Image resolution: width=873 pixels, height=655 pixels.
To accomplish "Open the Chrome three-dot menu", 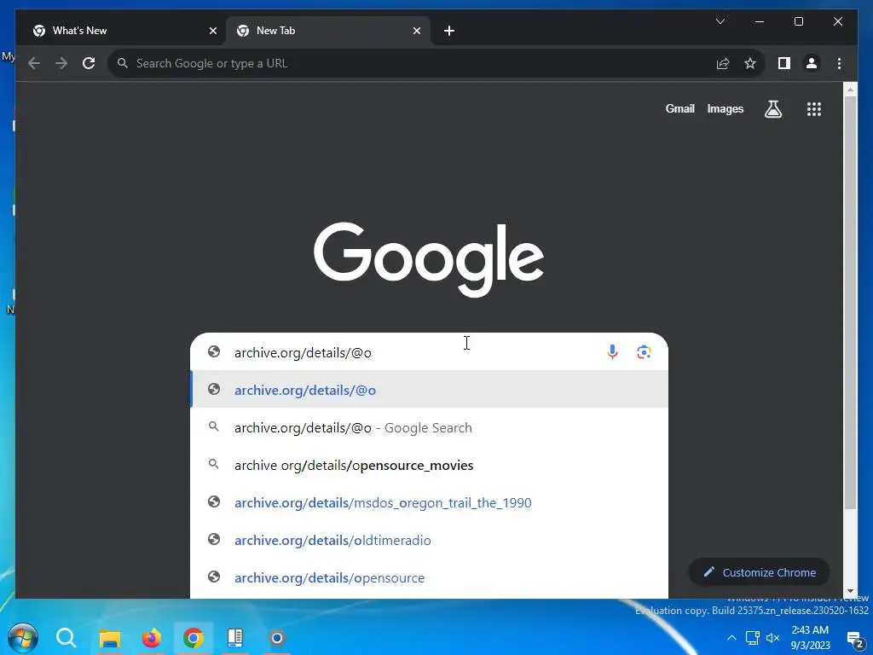I will (839, 63).
